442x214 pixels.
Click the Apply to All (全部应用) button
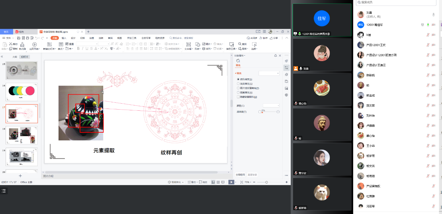click(240, 175)
